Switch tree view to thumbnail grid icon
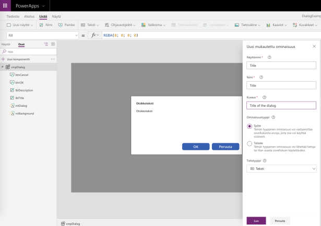 coord(53,44)
